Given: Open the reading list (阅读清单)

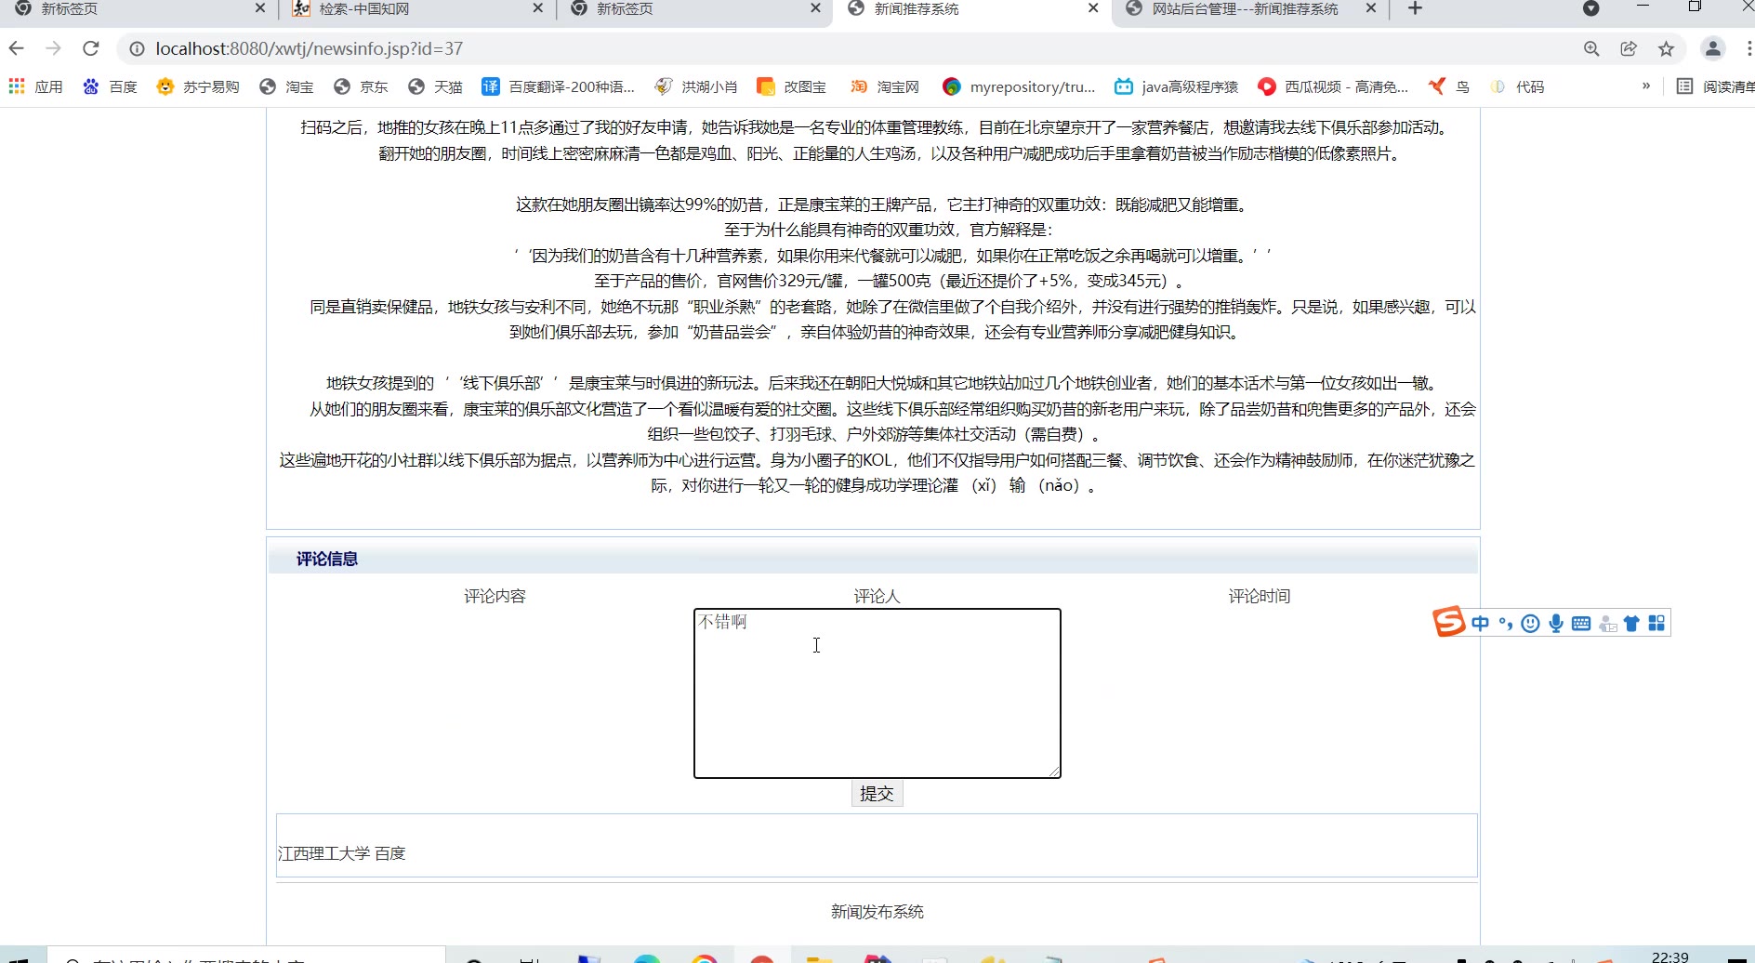Looking at the screenshot, I should click(x=1715, y=86).
